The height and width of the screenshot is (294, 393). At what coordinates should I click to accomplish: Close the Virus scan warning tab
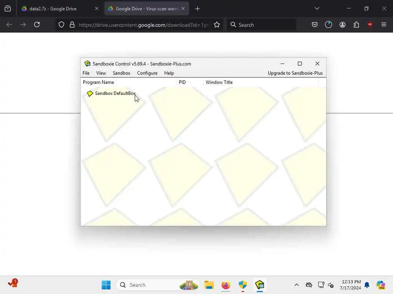point(183,8)
